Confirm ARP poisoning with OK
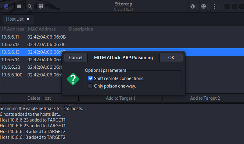 point(171,57)
